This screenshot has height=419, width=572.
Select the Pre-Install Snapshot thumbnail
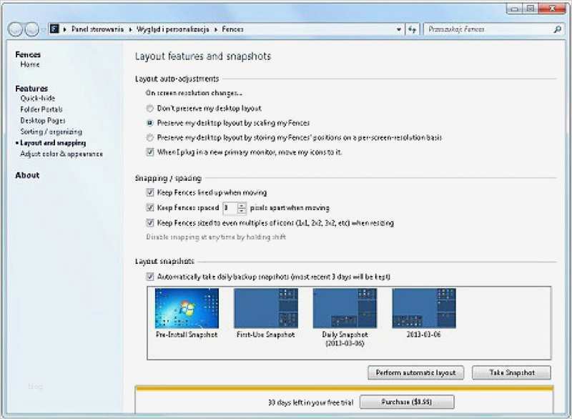pos(187,308)
